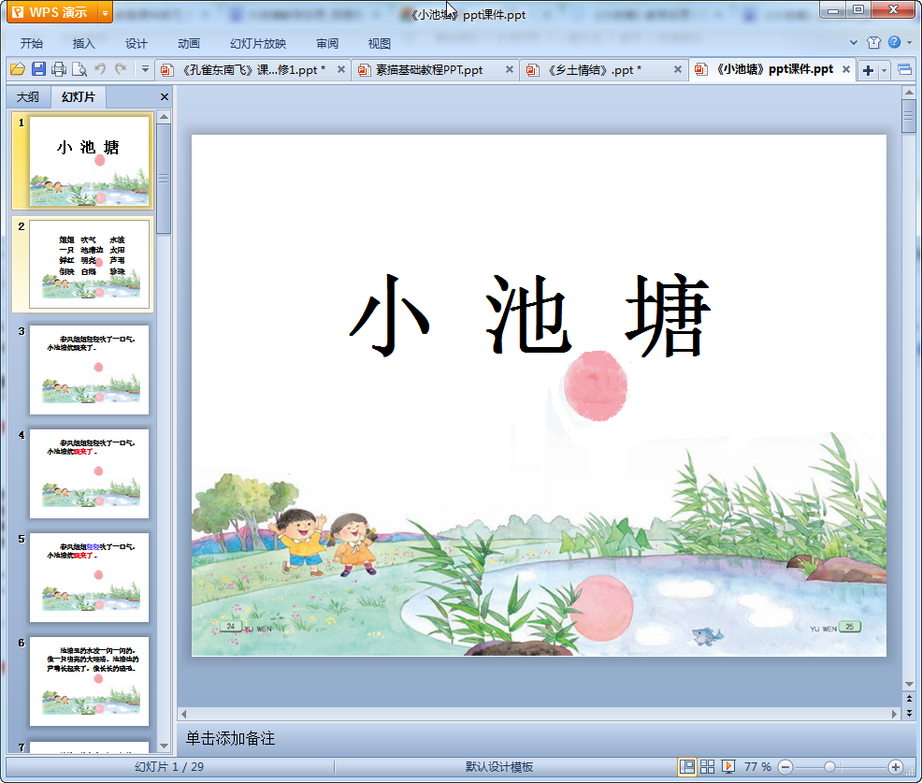Open print preview icon
The height and width of the screenshot is (783, 922).
pos(79,69)
